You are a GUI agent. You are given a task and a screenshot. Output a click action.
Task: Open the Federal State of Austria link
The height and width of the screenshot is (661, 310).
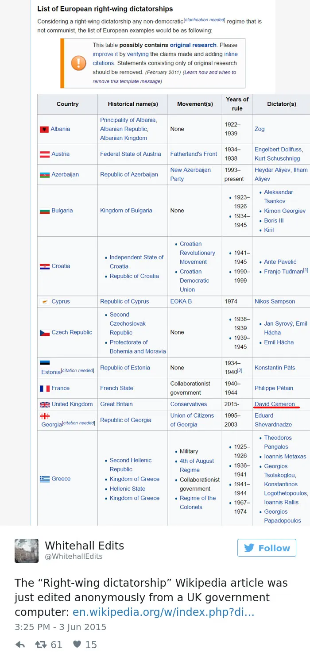131,154
